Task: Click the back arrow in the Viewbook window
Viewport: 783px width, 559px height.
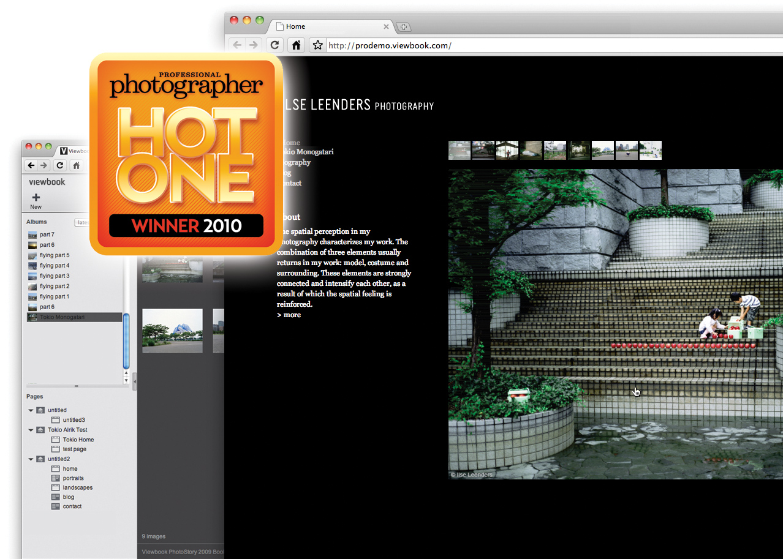Action: click(x=31, y=165)
